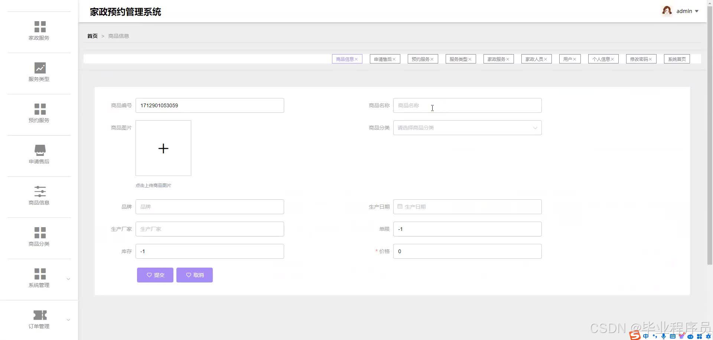Click the 品牌 input field
The image size is (713, 340).
[x=210, y=207]
